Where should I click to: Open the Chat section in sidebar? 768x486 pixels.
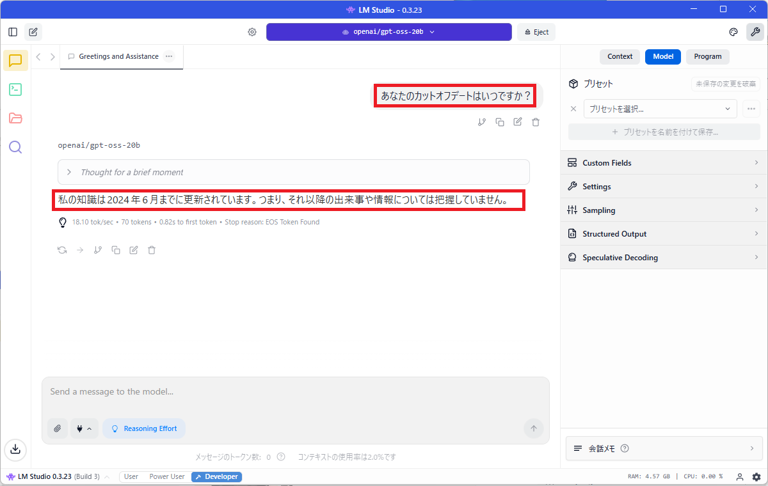(x=16, y=61)
